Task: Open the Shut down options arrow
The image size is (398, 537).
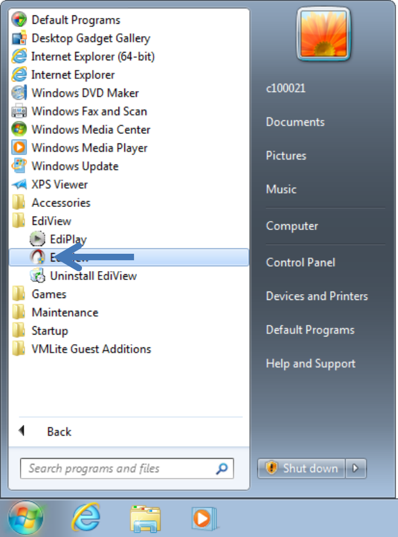Action: point(356,468)
